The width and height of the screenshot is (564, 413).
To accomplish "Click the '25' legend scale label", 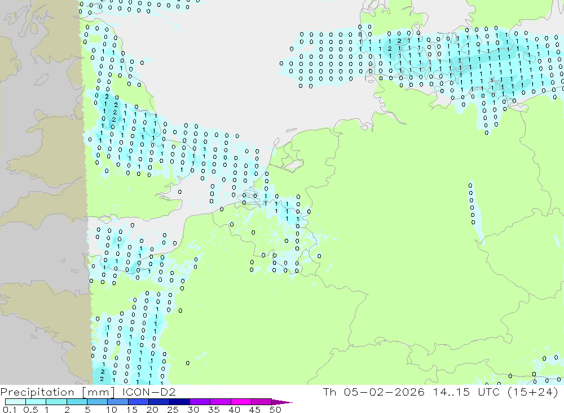I will pos(173,410).
